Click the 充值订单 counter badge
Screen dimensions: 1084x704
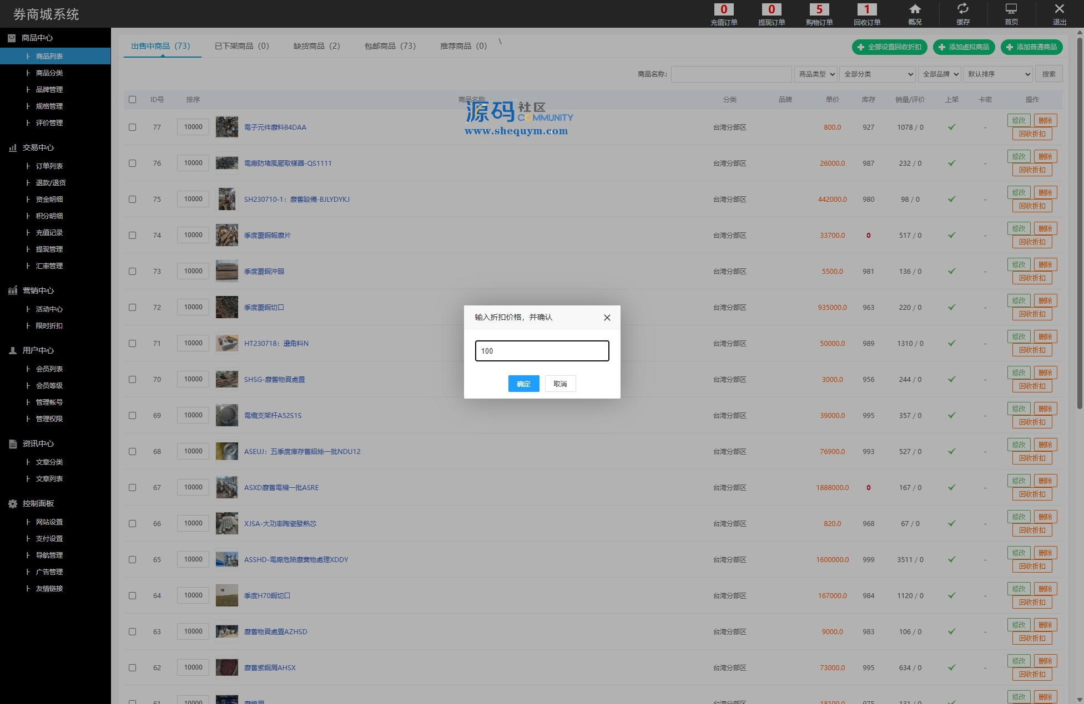tap(724, 9)
